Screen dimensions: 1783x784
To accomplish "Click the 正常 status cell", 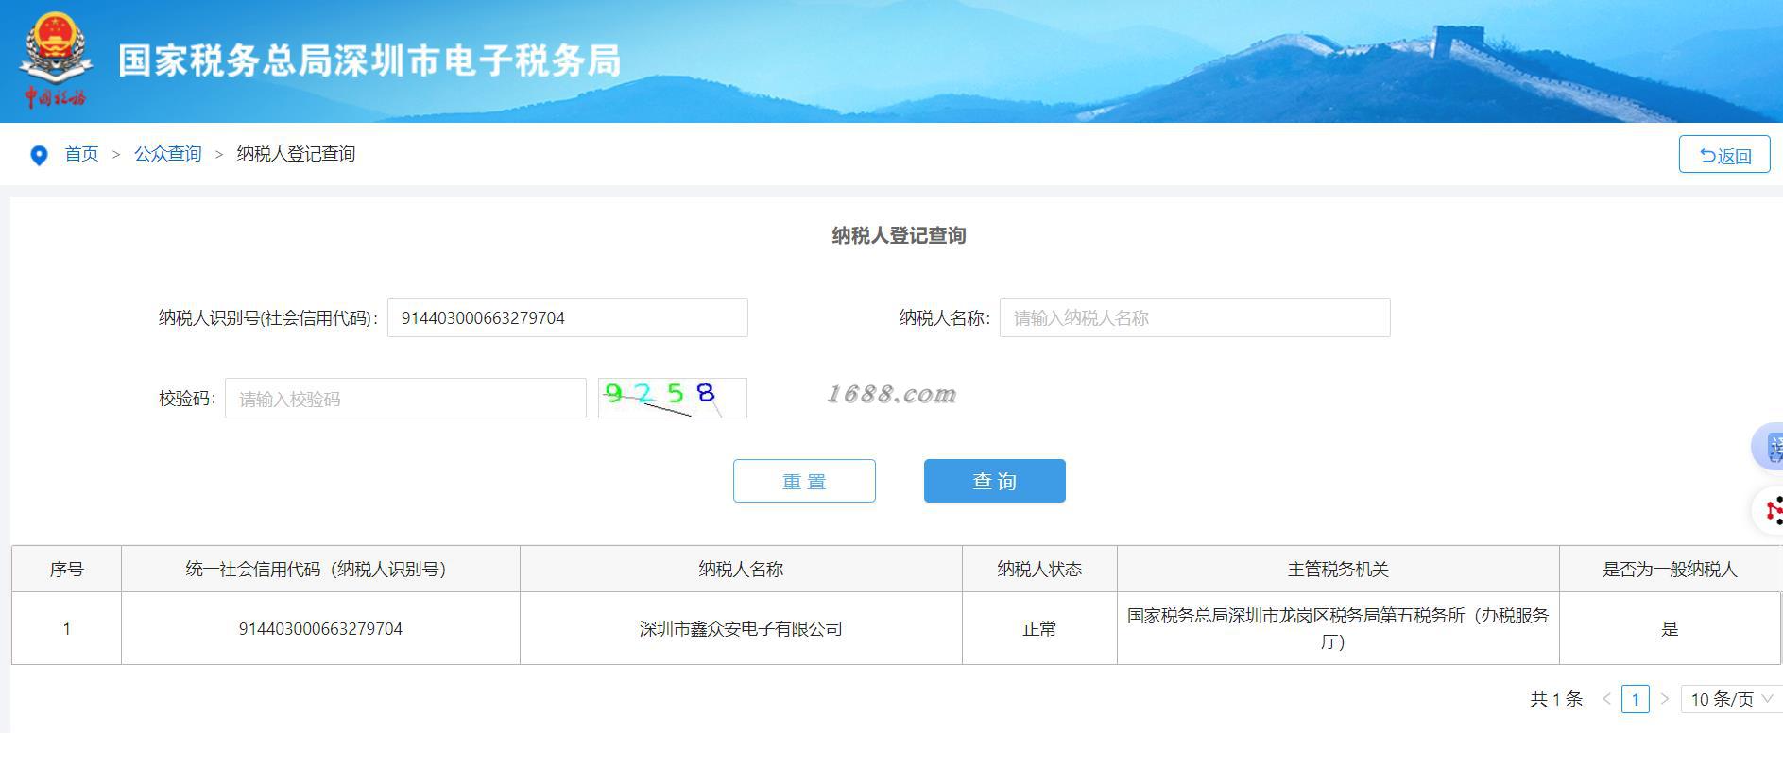I will 1039,628.
